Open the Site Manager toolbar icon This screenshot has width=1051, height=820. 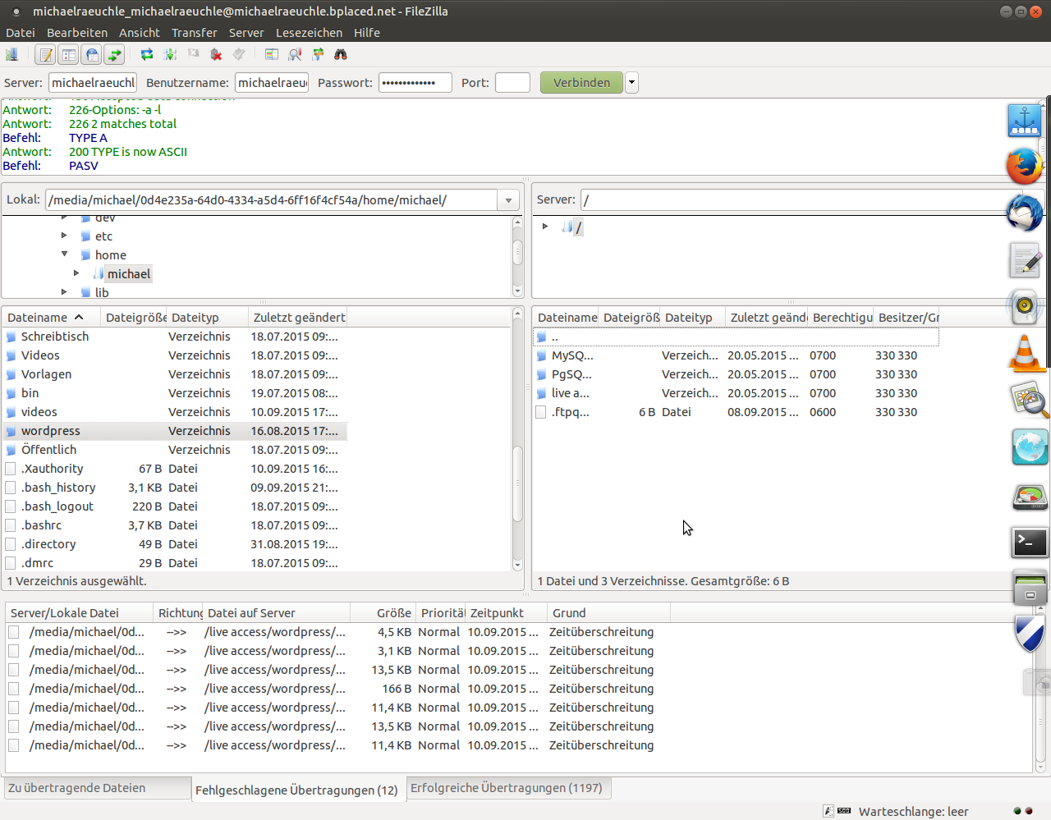(x=12, y=55)
